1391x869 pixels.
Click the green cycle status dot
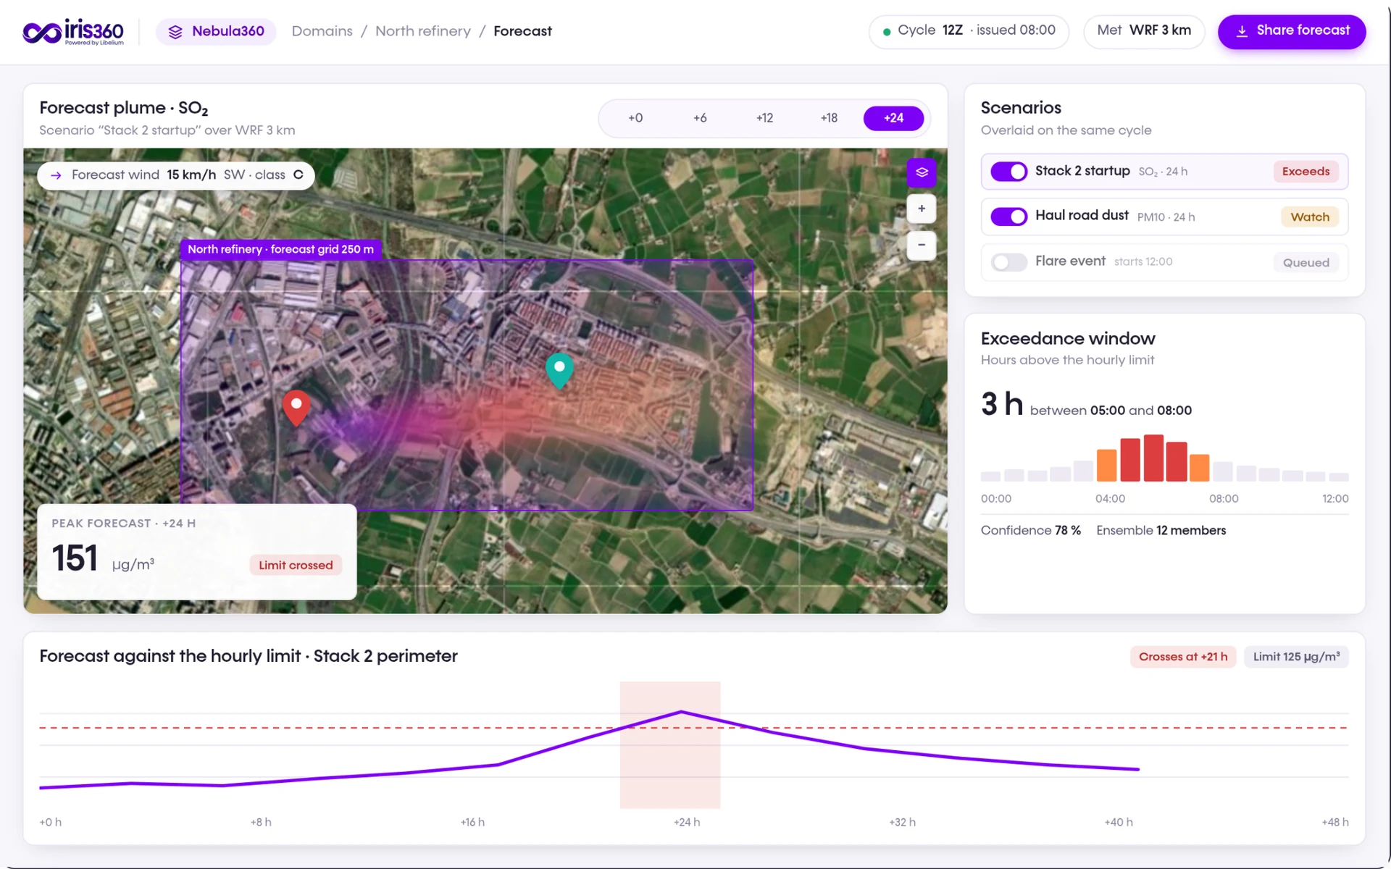coord(887,32)
